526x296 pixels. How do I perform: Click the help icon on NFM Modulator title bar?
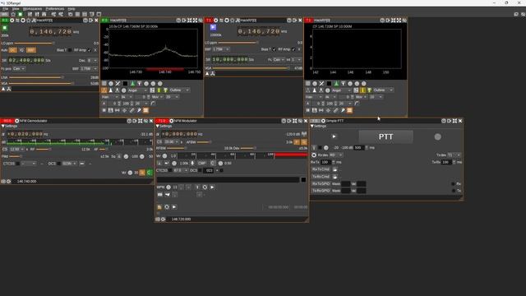coord(284,121)
